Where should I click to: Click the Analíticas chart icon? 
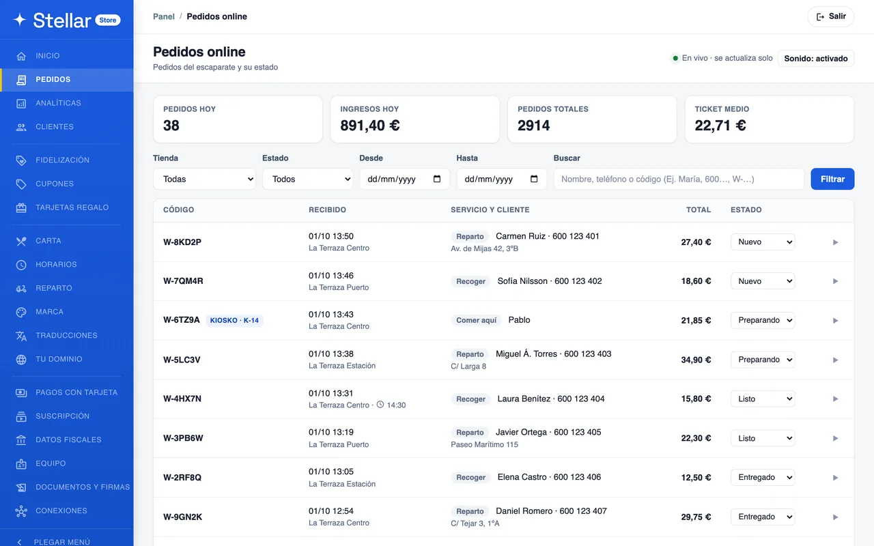coord(21,103)
